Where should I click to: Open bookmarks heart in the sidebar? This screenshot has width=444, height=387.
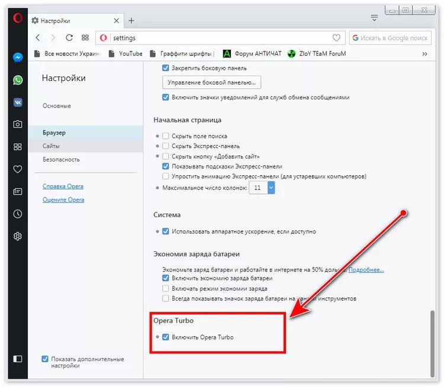tap(18, 169)
